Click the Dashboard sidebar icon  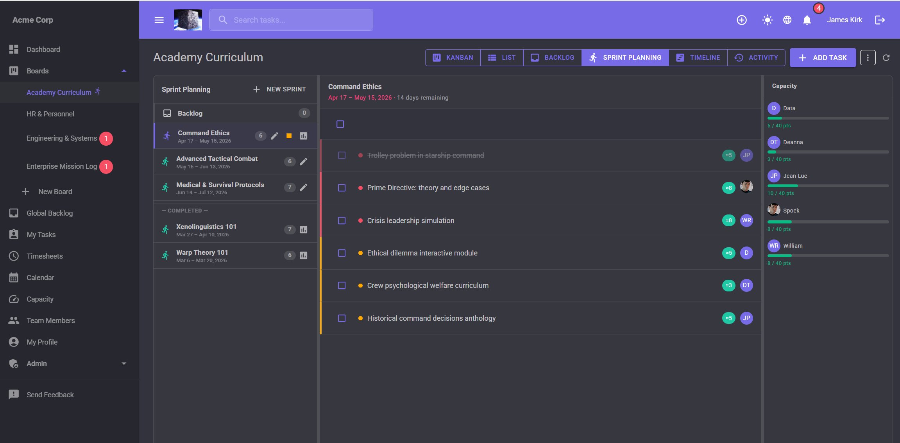coord(14,49)
